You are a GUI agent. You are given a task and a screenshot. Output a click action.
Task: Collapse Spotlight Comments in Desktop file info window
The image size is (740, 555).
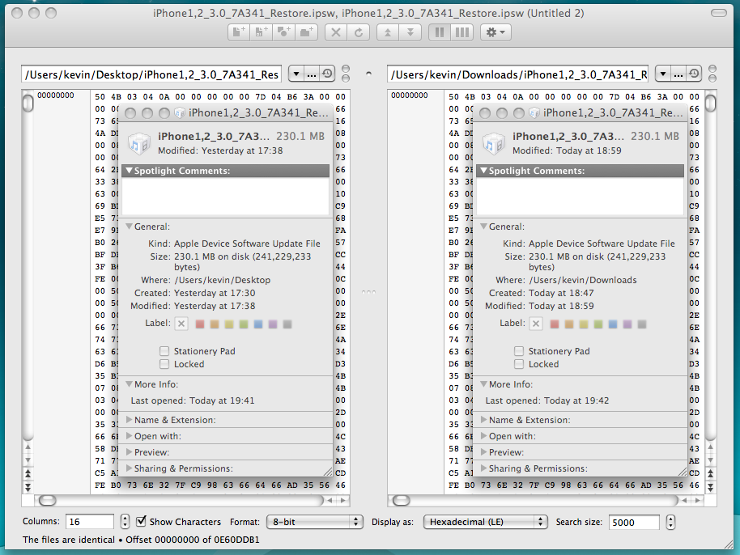point(130,171)
